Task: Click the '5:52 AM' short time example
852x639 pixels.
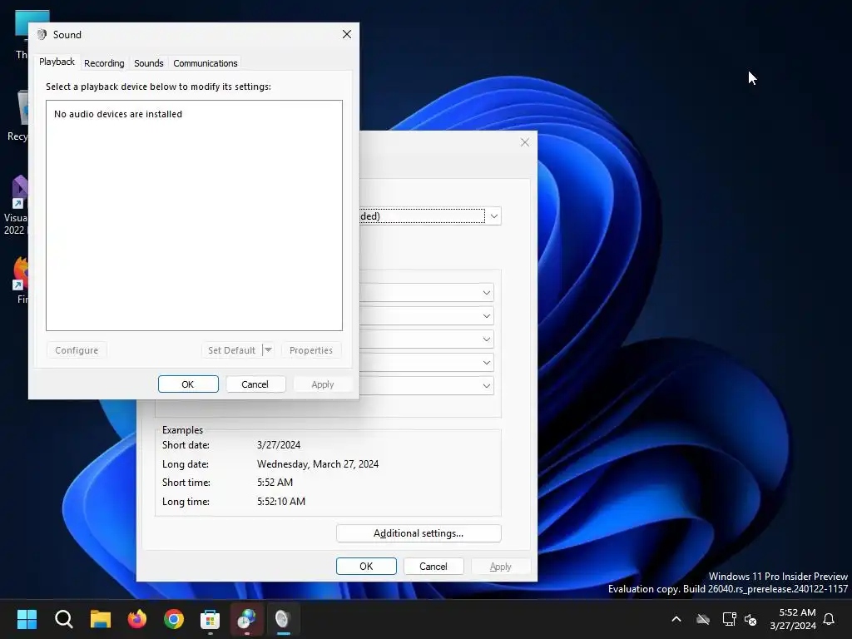Action: tap(275, 483)
